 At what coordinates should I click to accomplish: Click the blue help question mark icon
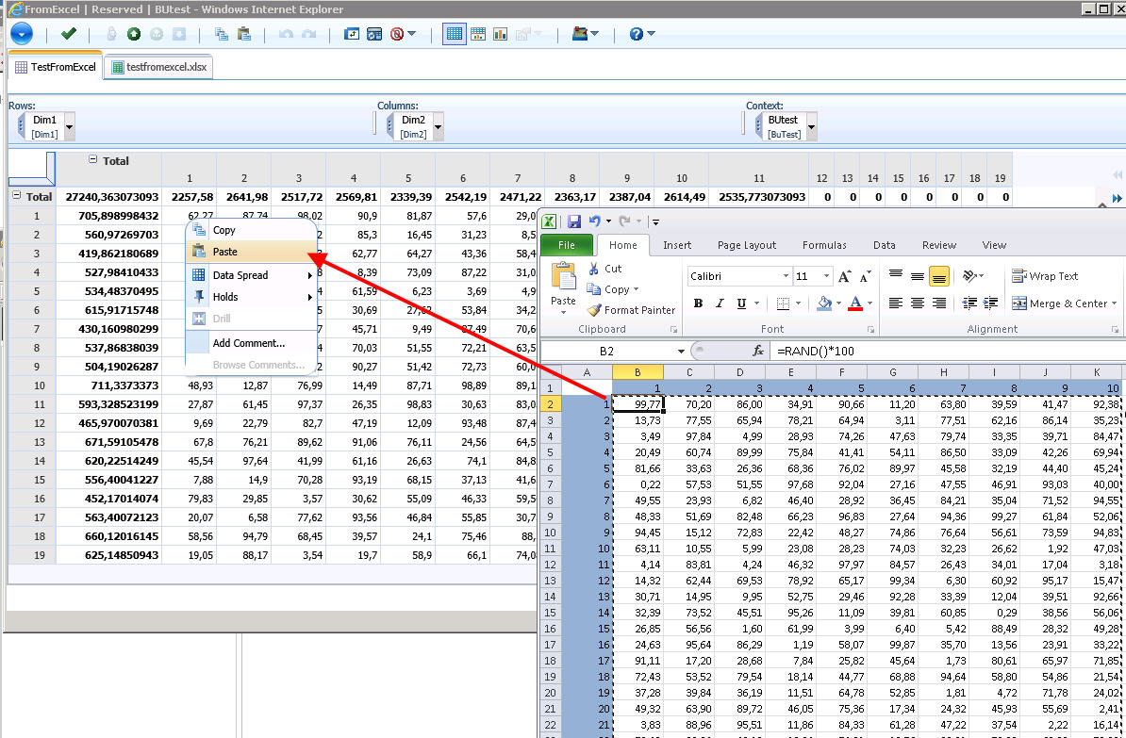(637, 34)
